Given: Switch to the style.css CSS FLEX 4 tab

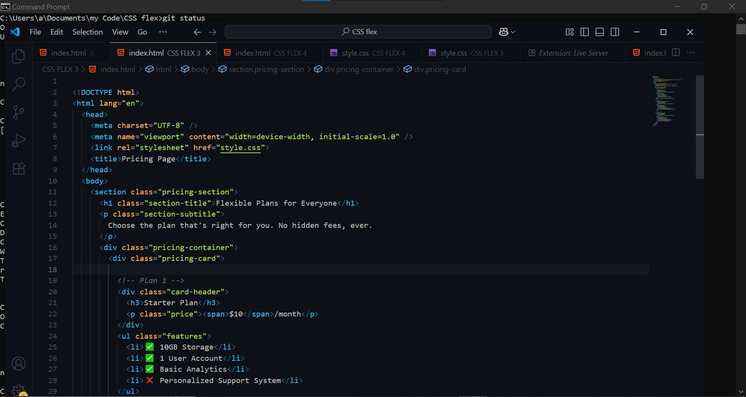Looking at the screenshot, I should 372,53.
